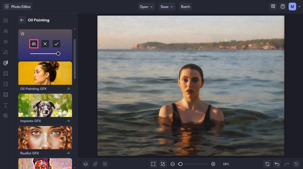
Task: Open the M user avatar
Action: [x=292, y=6]
